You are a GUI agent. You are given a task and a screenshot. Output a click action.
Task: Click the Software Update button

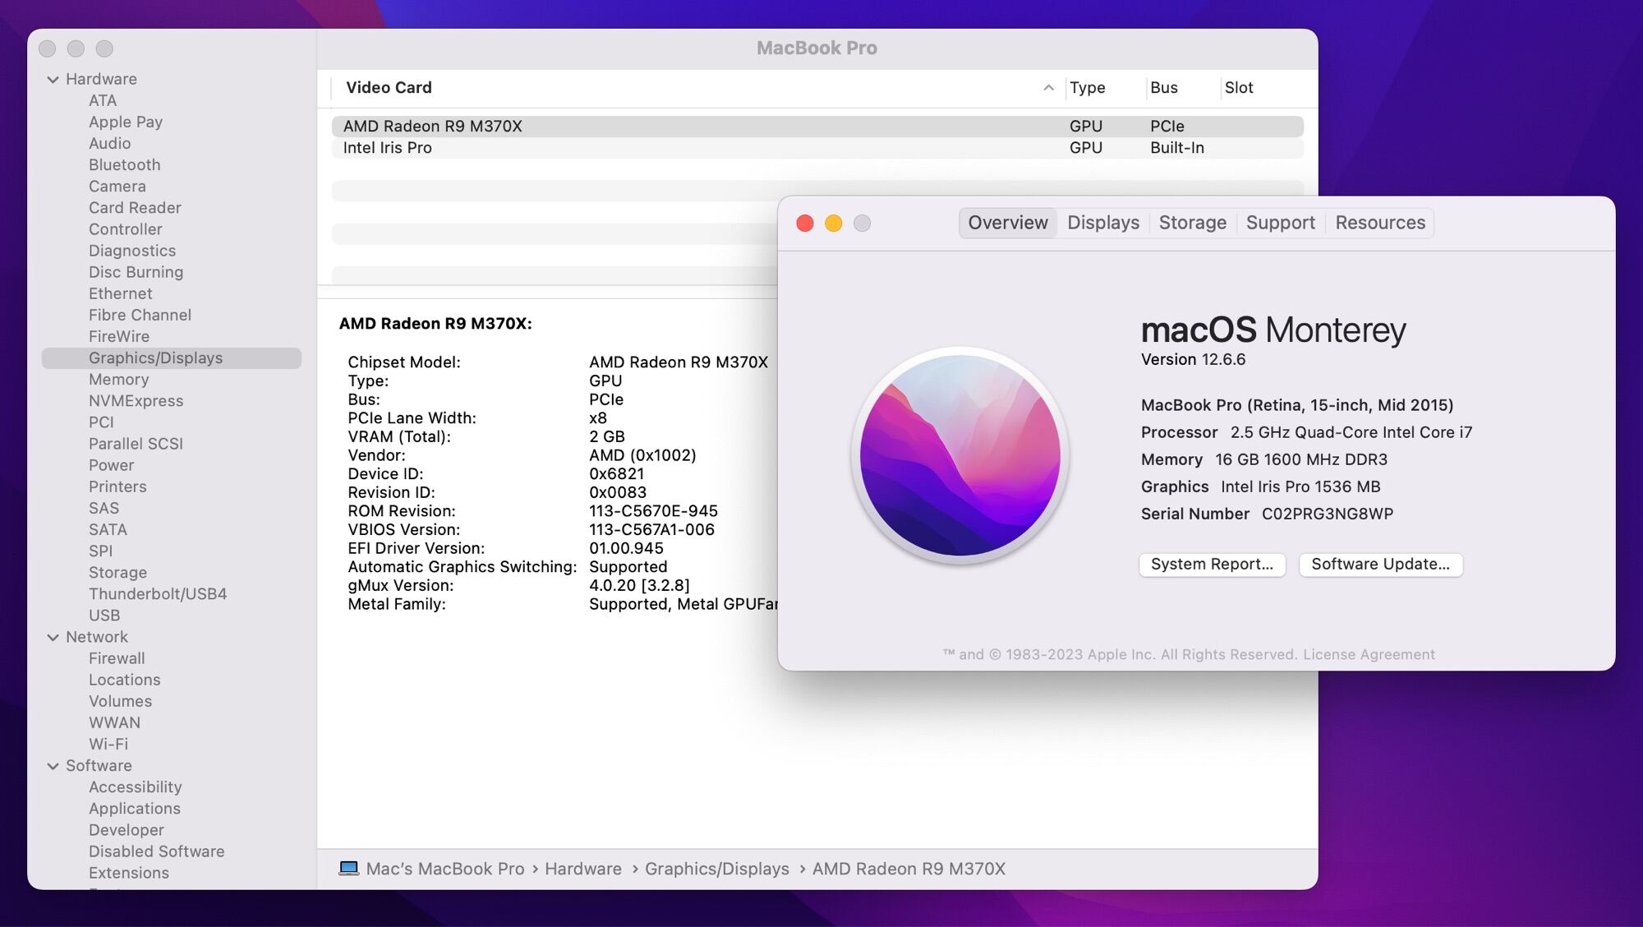click(x=1380, y=565)
